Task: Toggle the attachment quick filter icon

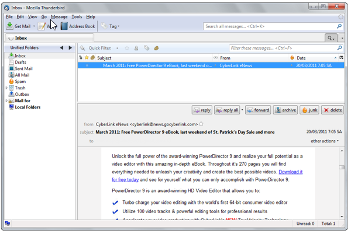Action: (x=156, y=48)
